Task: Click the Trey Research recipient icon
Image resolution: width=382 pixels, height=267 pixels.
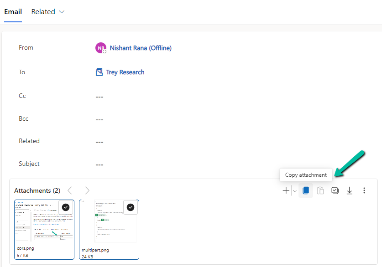Action: pos(99,72)
